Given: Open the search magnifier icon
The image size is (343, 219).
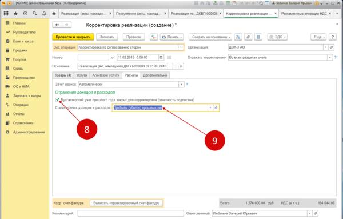Looking at the screenshot, I should coord(34,14).
